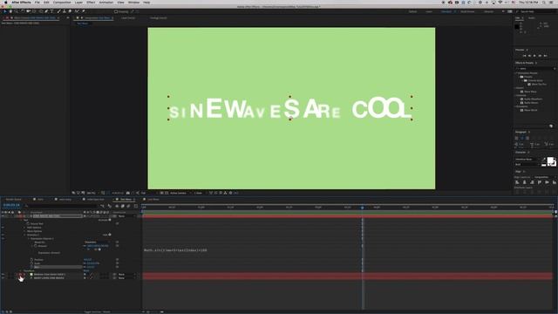Toggle the Scale property stopwatch

tap(31, 263)
